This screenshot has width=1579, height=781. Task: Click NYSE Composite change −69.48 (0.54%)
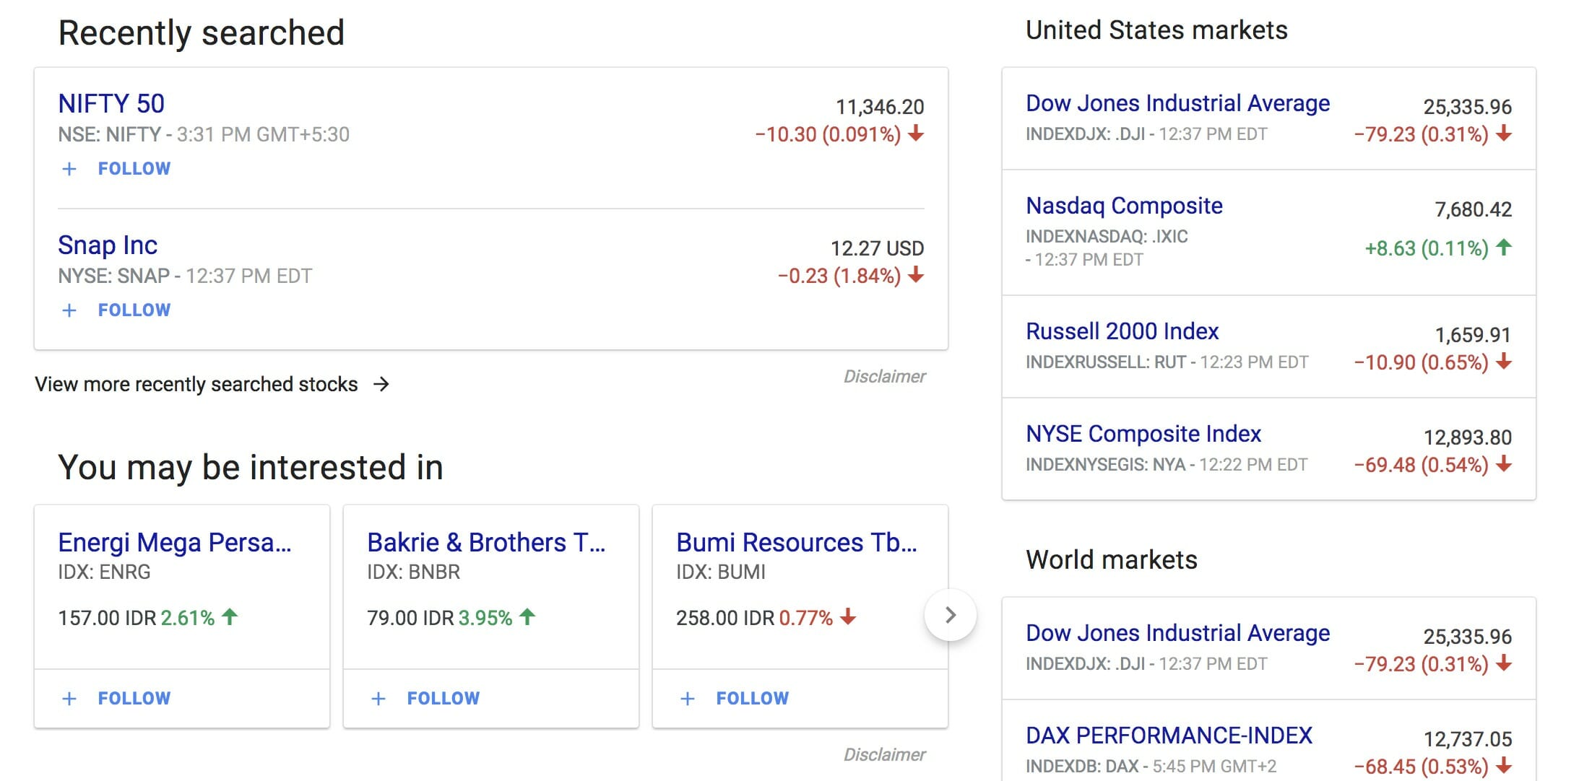click(x=1422, y=466)
